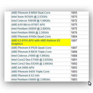The height and width of the screenshot is (93, 93).
Task: Choose Intel Pentium B960 @ 2.20GHz entry
Action: 30,33
